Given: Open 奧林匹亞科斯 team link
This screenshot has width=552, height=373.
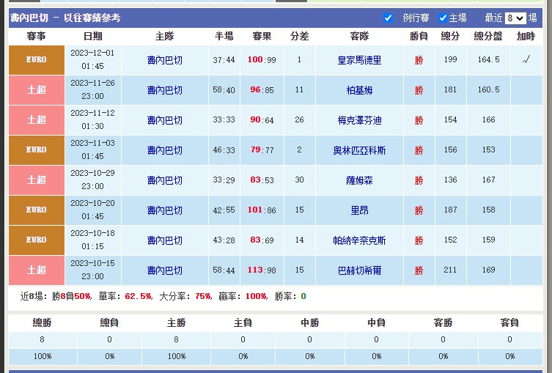Looking at the screenshot, I should tap(359, 150).
